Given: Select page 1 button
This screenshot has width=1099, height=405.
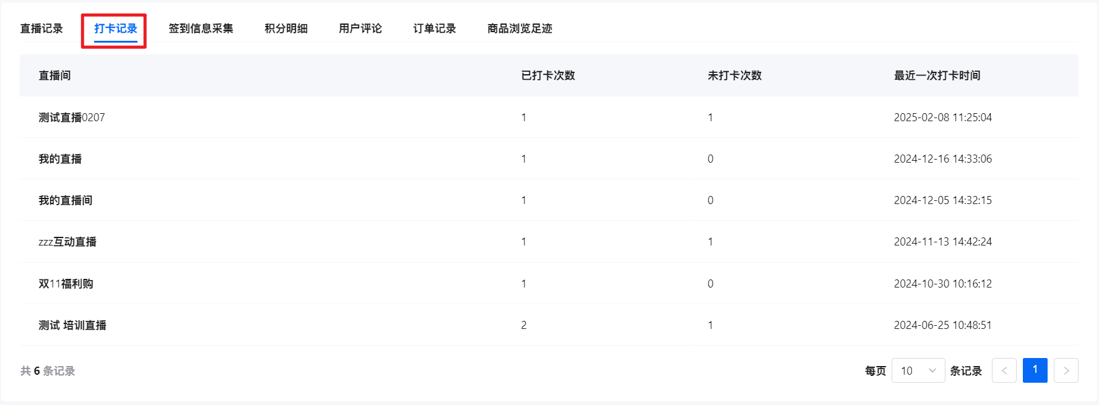Looking at the screenshot, I should point(1035,370).
